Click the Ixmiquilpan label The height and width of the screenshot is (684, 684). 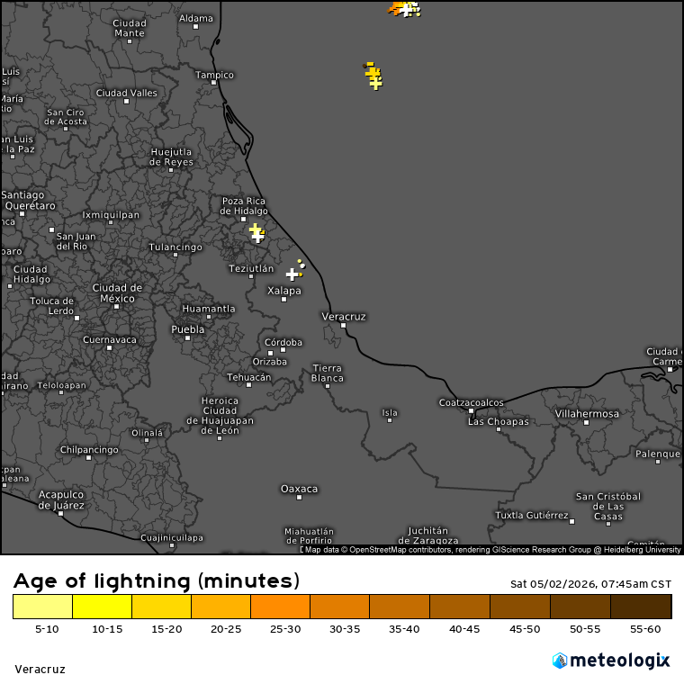click(111, 215)
